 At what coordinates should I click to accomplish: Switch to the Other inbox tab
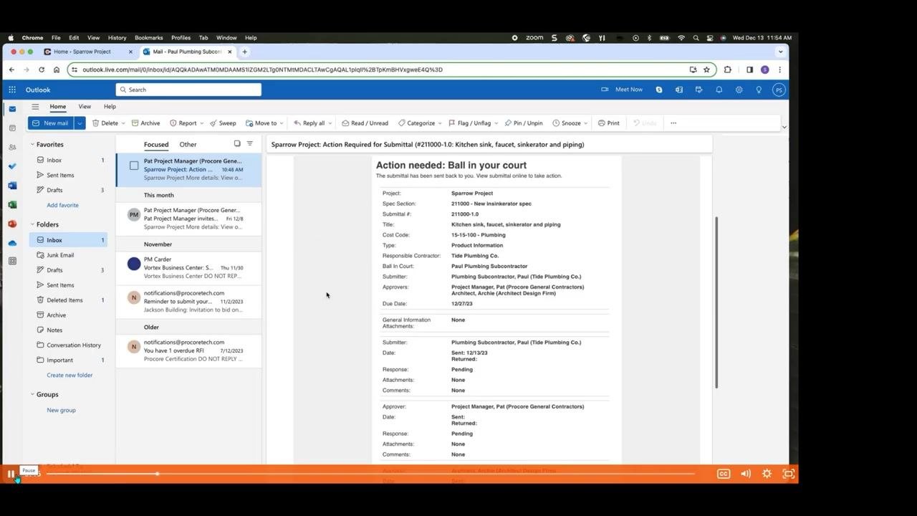188,145
